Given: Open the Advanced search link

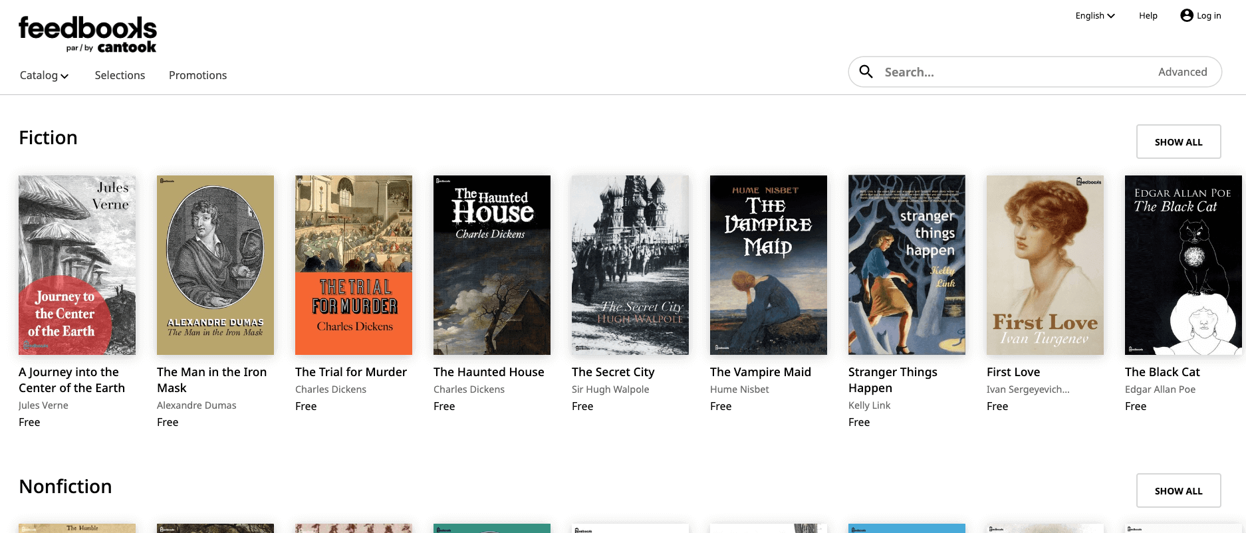Looking at the screenshot, I should coord(1182,72).
